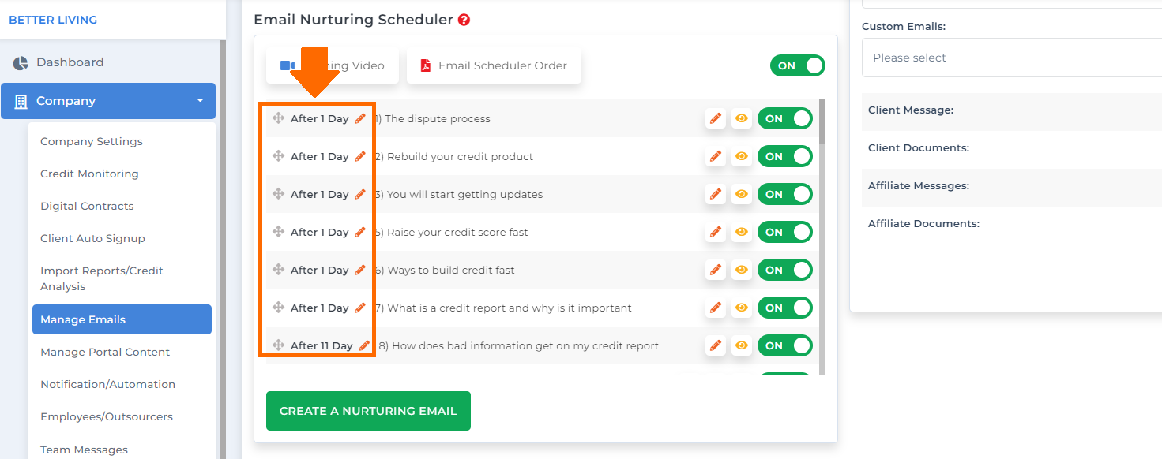Open the PDF Email Scheduler Order
This screenshot has height=459, width=1162.
click(495, 65)
